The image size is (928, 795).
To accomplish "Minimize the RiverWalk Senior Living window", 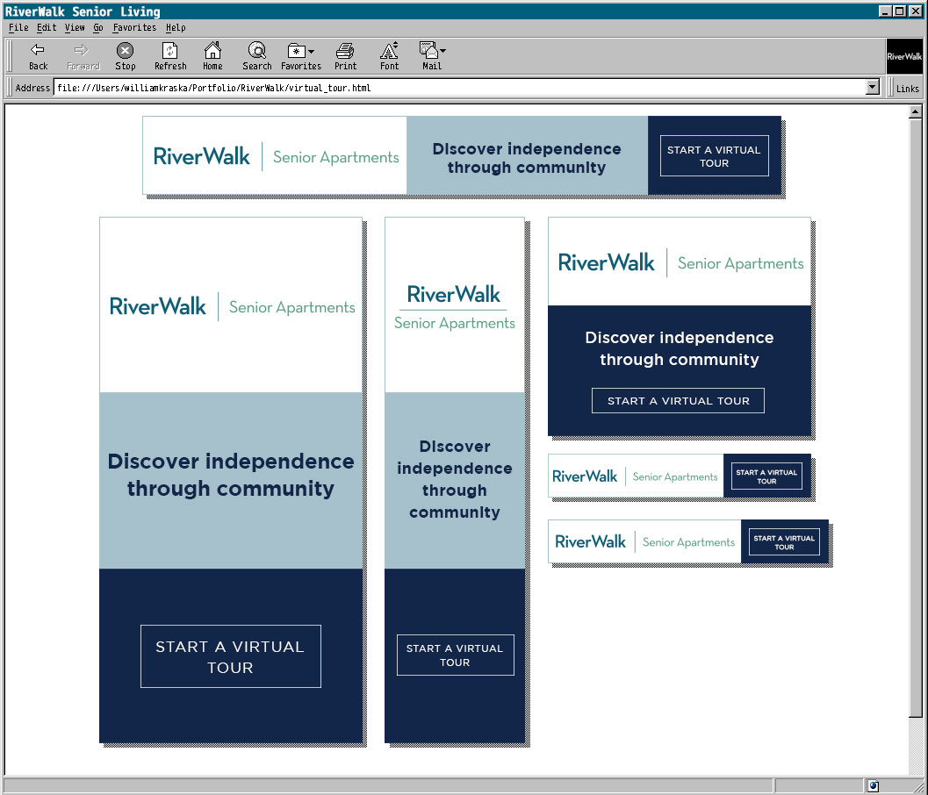I will [x=885, y=11].
